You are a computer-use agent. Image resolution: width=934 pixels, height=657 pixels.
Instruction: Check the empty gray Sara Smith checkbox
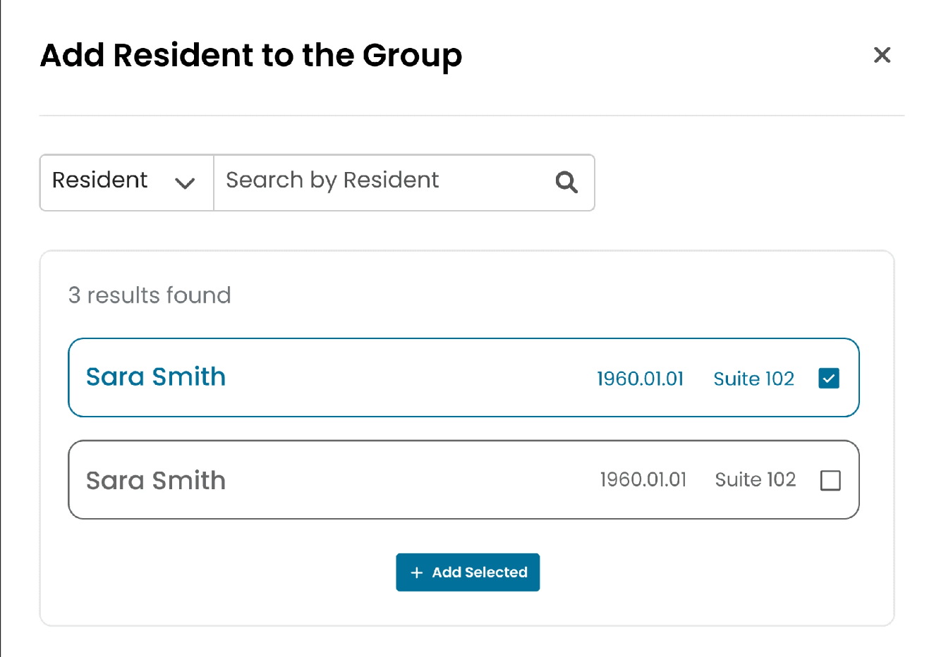tap(830, 481)
